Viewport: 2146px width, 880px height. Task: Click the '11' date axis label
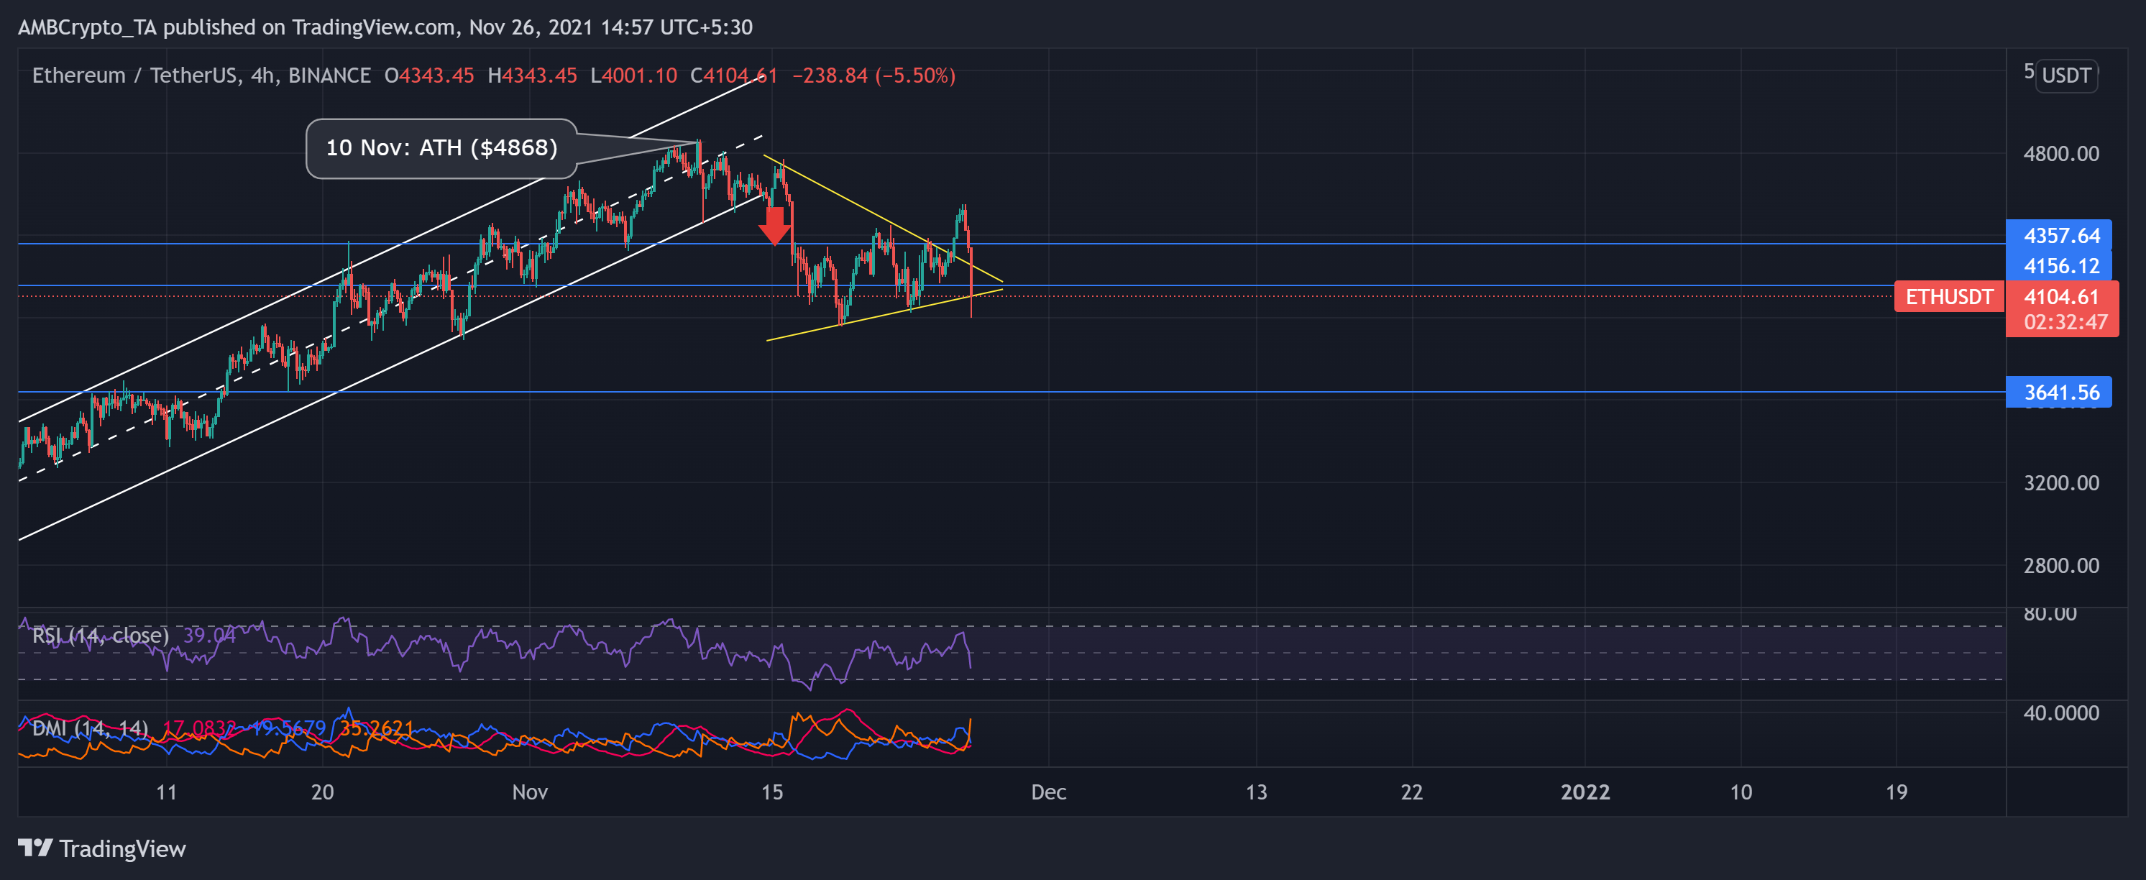click(x=167, y=792)
